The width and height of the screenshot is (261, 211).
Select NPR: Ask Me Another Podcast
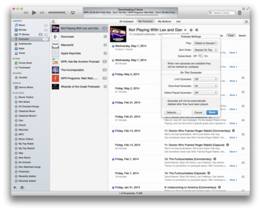coord(79,62)
